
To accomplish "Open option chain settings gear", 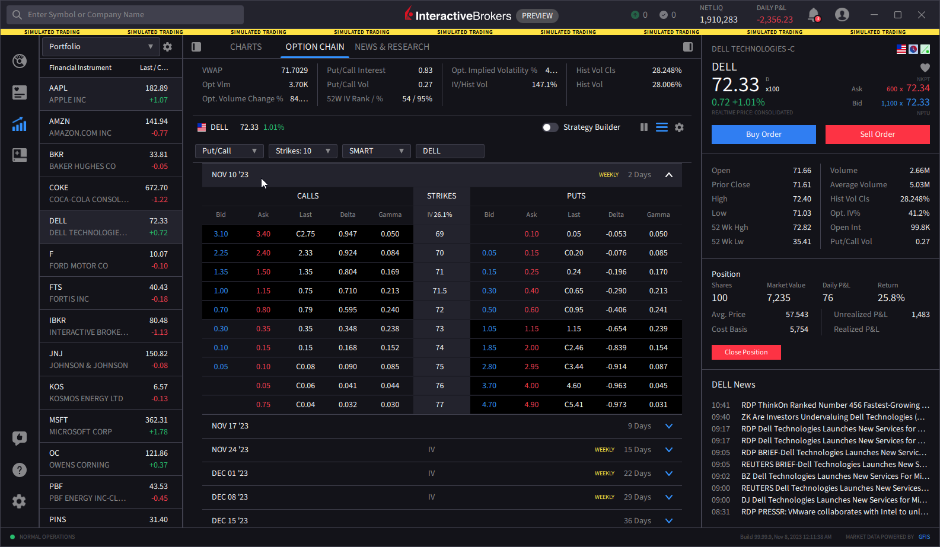I will 679,127.
